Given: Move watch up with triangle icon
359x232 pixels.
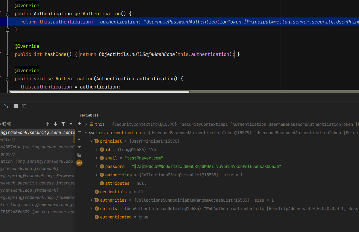Looking at the screenshot, I should [79, 139].
